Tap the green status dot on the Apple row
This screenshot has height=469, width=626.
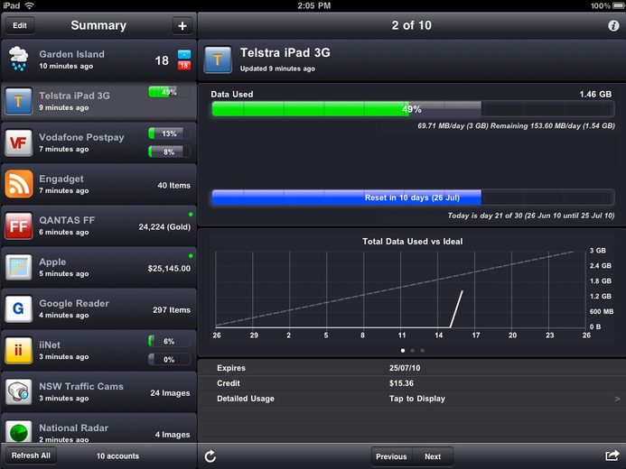(x=191, y=256)
